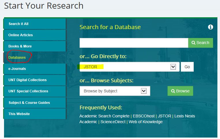Click the or... Browse Subjects heading text
Image resolution: width=220 pixels, height=139 pixels.
point(106,81)
